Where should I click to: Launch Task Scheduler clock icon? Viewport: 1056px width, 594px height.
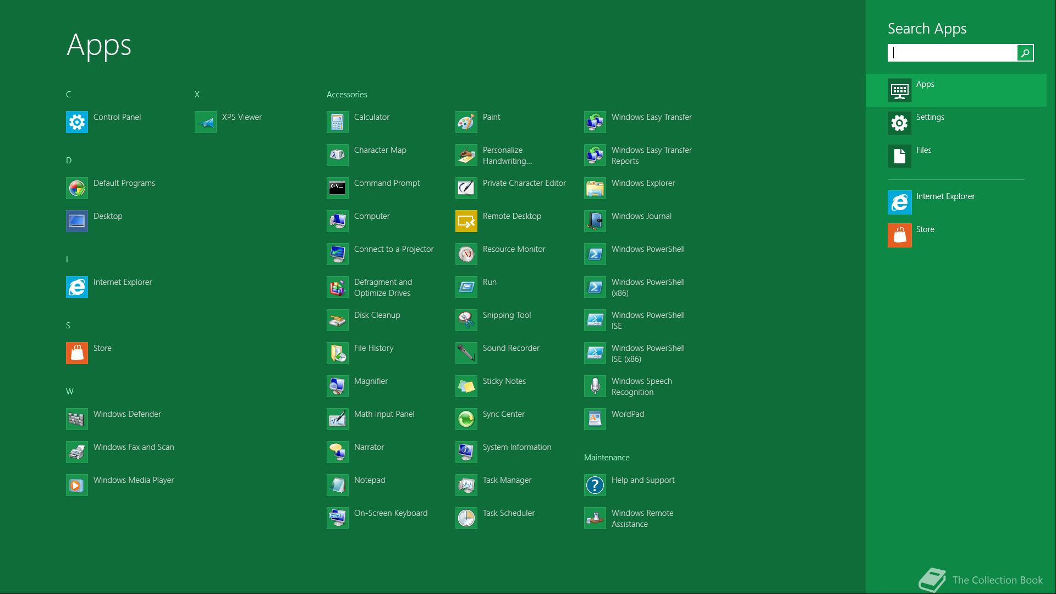466,518
